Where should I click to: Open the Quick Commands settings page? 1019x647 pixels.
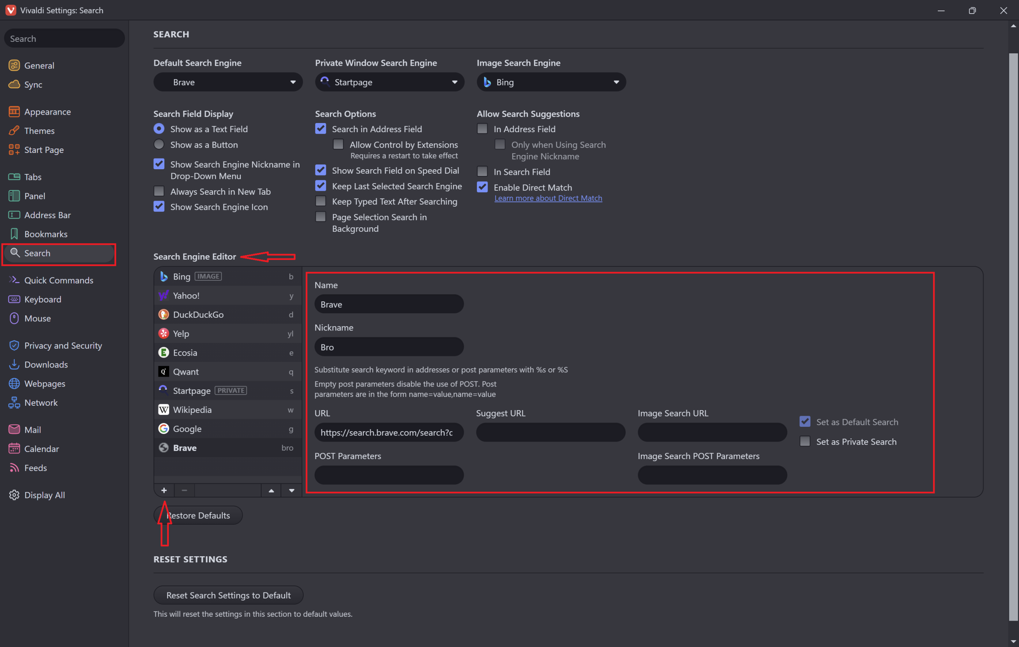(59, 280)
